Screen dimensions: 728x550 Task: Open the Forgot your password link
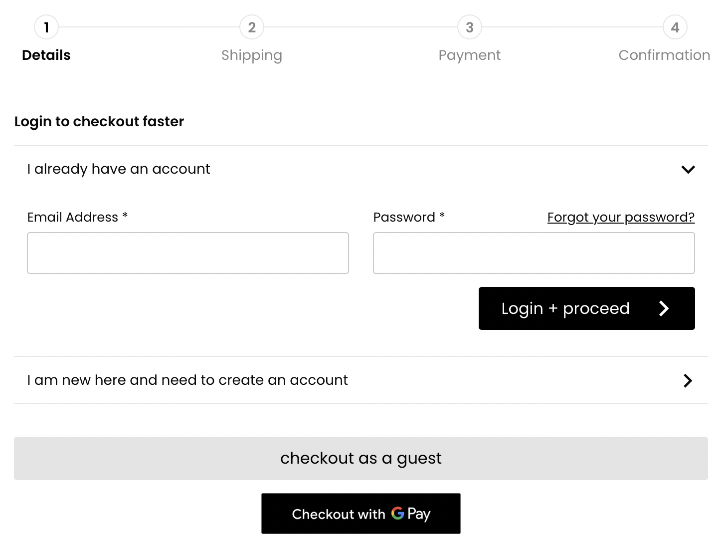(x=621, y=217)
